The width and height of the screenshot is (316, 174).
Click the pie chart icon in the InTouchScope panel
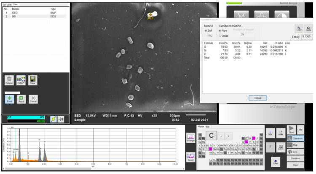[x=282, y=15]
